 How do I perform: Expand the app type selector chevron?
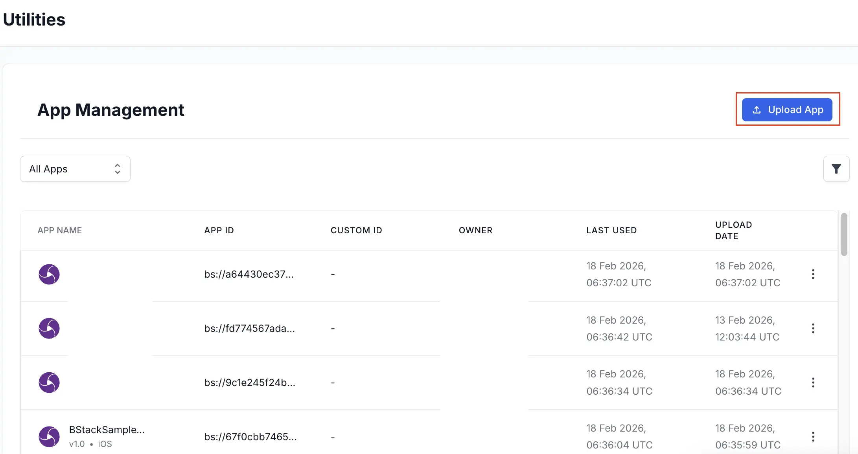pyautogui.click(x=117, y=169)
